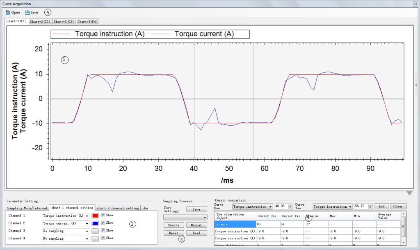420x250 pixels.
Task: Toggle Show checkbox for Channel 2
Action: coord(103,222)
